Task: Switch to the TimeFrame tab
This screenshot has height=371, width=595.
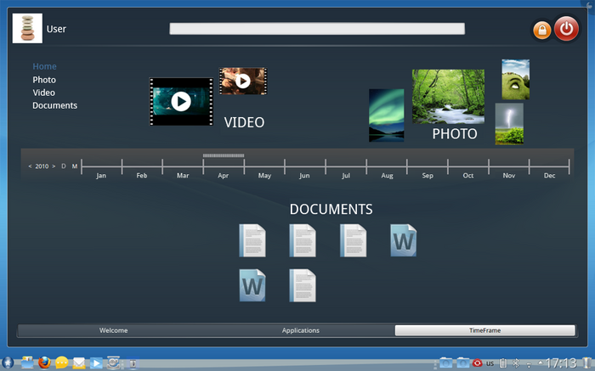Action: (485, 330)
